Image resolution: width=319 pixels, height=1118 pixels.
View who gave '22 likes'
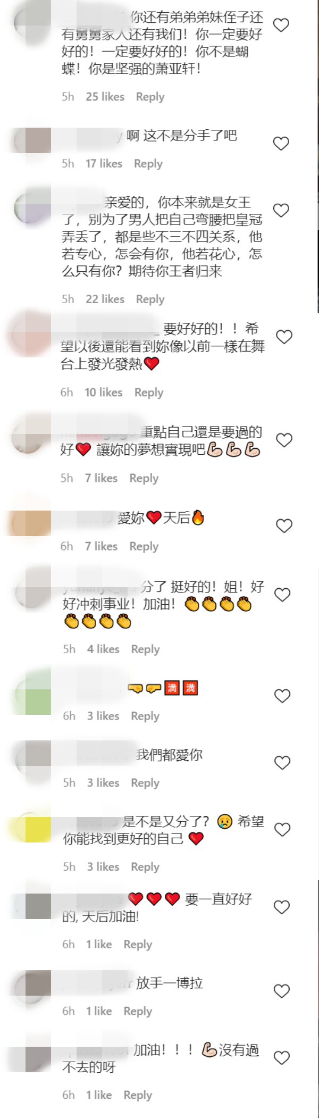(x=105, y=299)
